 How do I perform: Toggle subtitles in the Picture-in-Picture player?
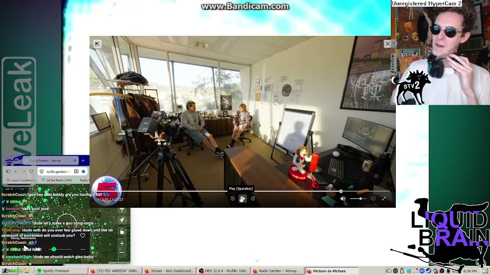pos(373,199)
